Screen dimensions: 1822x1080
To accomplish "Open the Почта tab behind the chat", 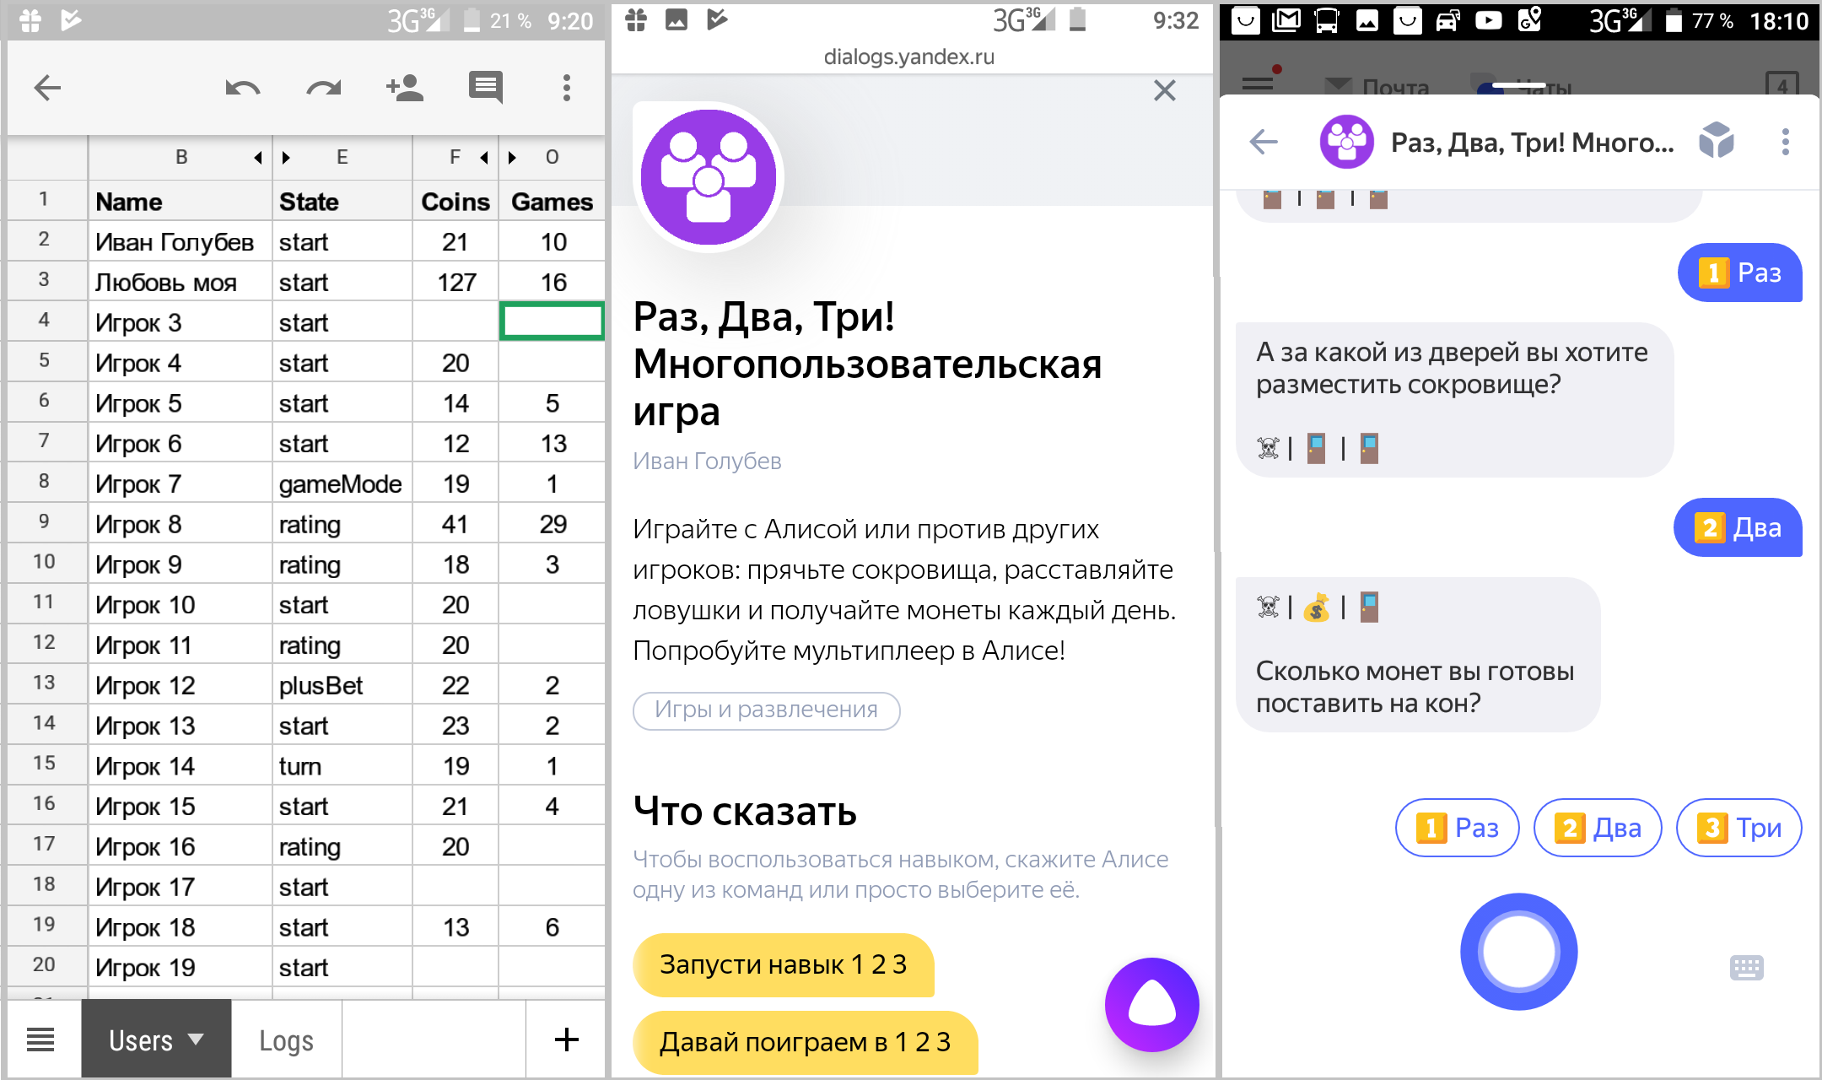I will click(1378, 86).
